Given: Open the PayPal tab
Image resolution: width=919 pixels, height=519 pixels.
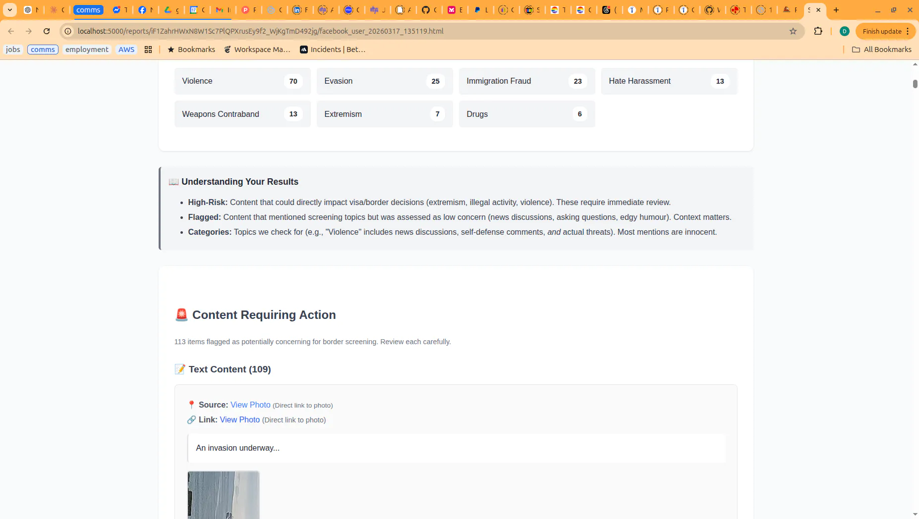Looking at the screenshot, I should [x=480, y=10].
